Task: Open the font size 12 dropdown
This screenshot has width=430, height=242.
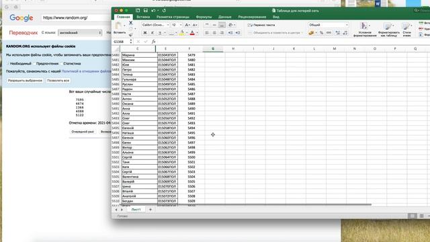Action: pyautogui.click(x=181, y=25)
